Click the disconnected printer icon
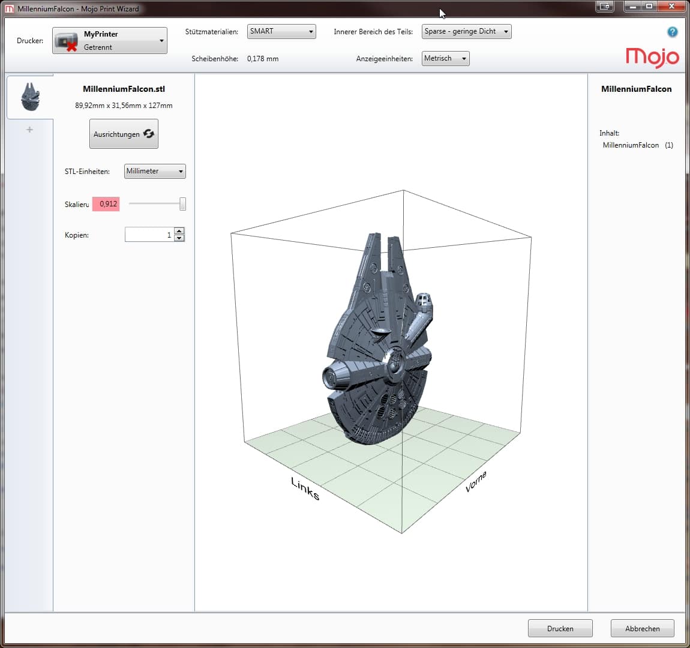The height and width of the screenshot is (648, 690). (67, 42)
